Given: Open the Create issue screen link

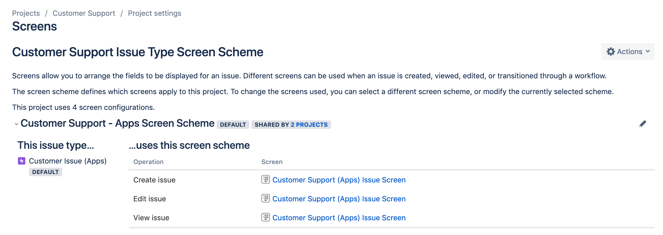Looking at the screenshot, I should [x=339, y=180].
